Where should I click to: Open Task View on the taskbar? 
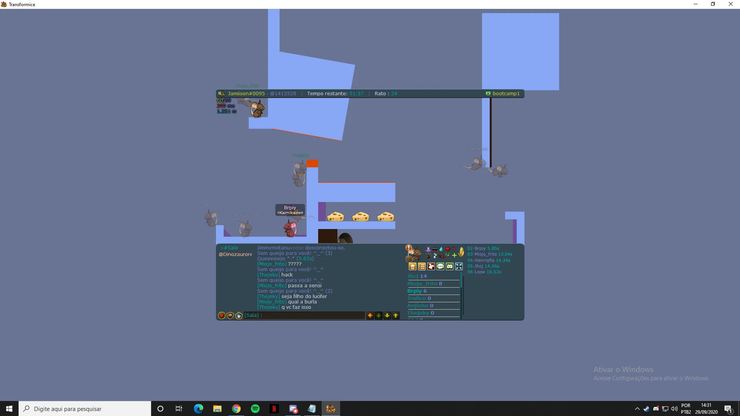179,409
